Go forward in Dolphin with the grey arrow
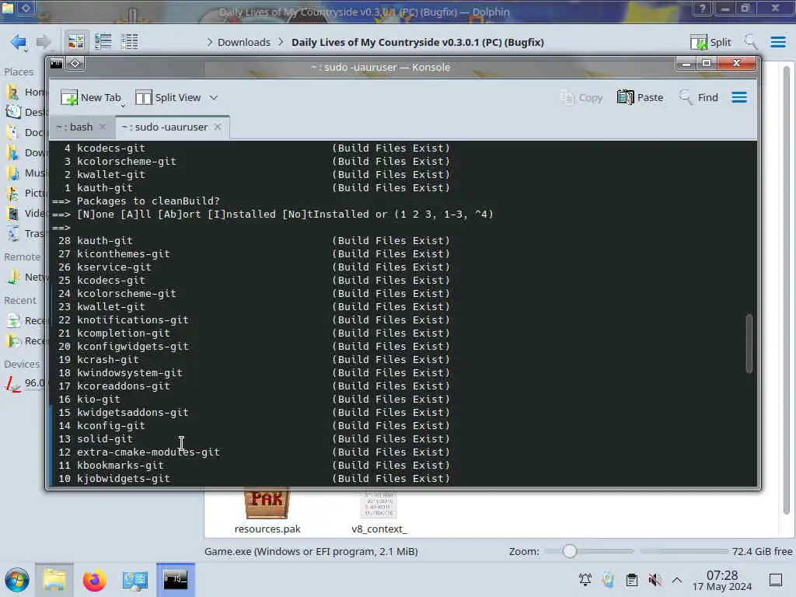This screenshot has width=796, height=597. point(44,42)
